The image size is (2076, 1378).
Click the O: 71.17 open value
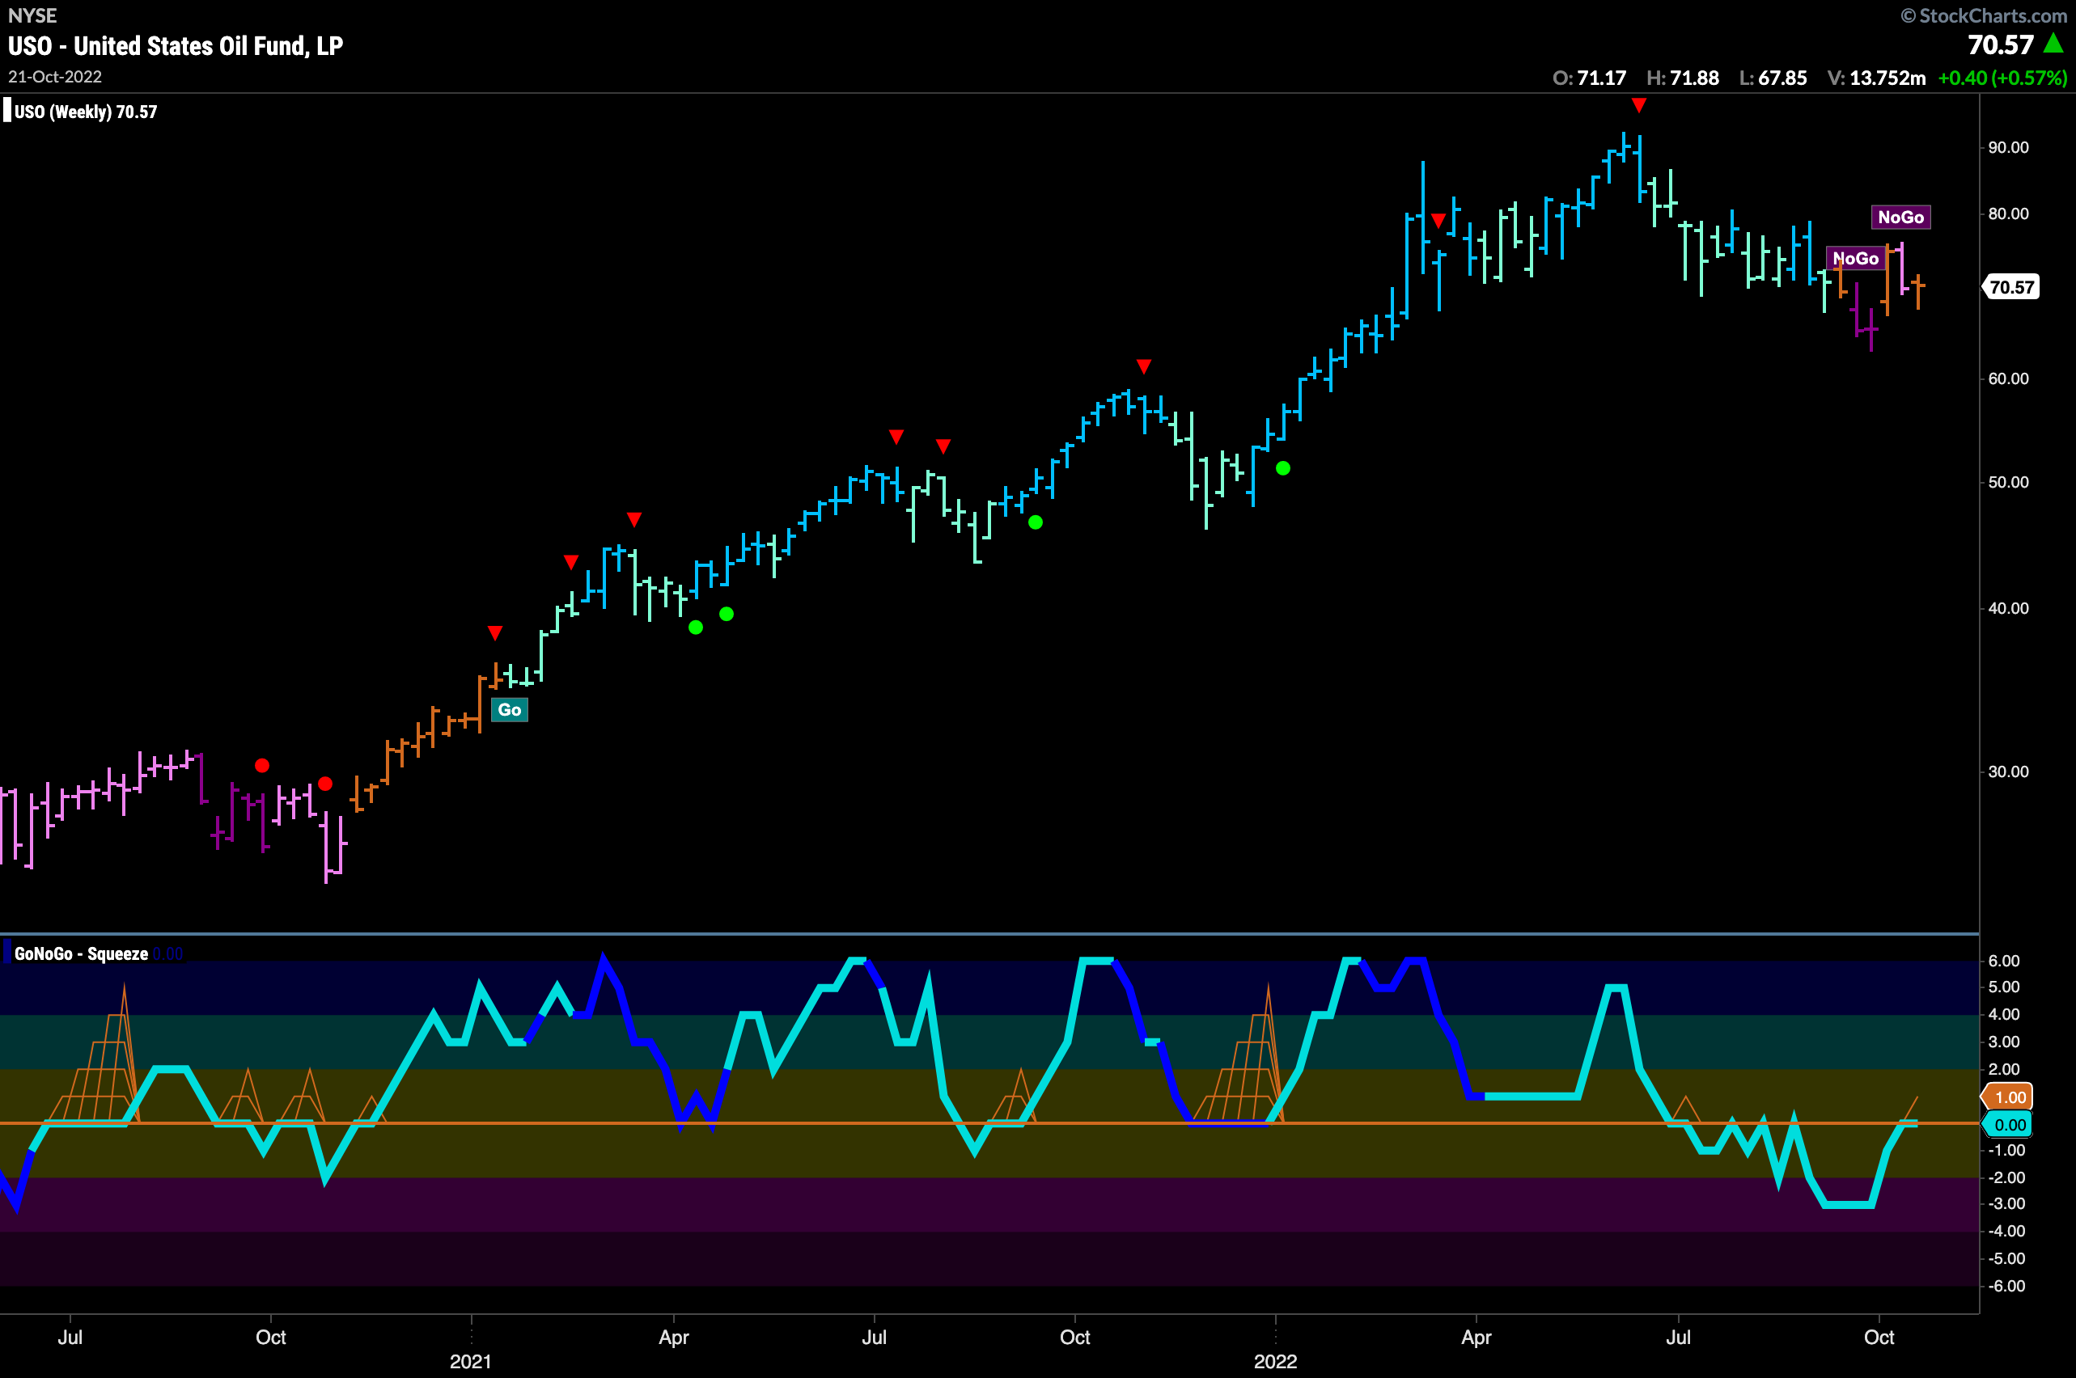1589,78
